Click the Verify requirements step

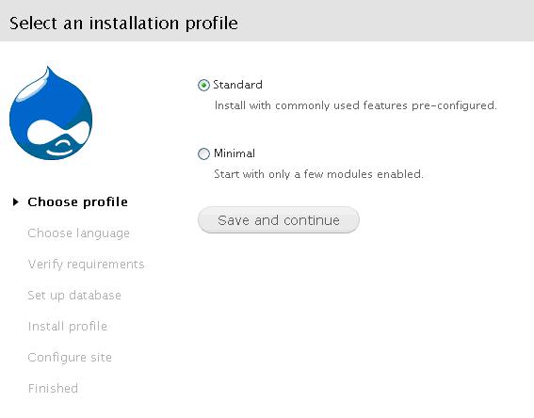click(x=86, y=265)
